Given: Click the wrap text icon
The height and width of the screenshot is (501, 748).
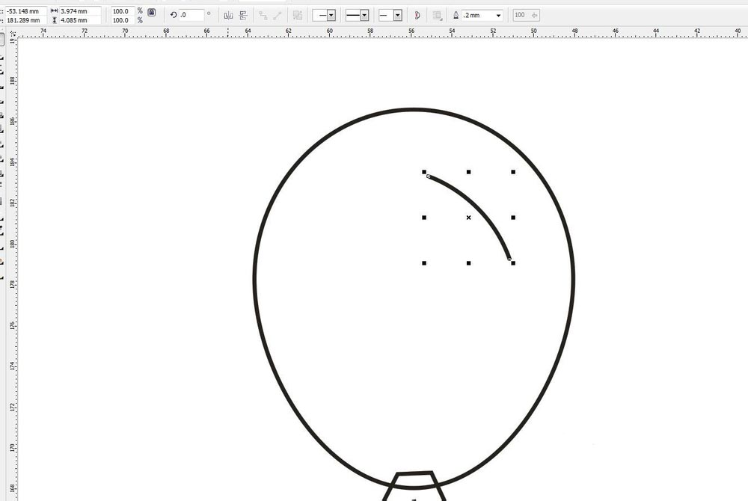Looking at the screenshot, I should point(437,16).
